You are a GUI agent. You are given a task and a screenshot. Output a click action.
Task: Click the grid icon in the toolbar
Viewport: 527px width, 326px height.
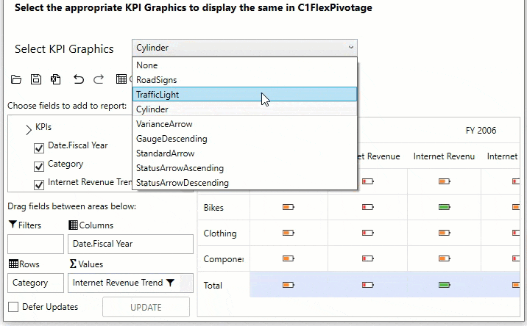point(122,79)
